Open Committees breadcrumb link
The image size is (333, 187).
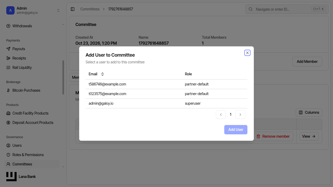(x=90, y=9)
